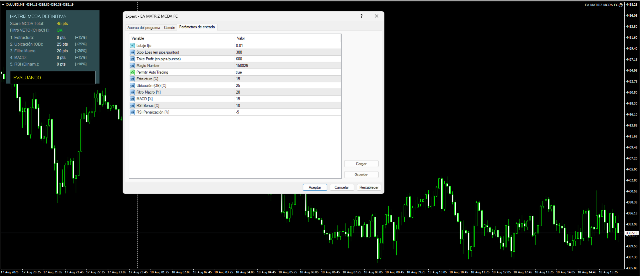Click the Variable column header
Viewport: 640px width, 276px height.
click(182, 38)
